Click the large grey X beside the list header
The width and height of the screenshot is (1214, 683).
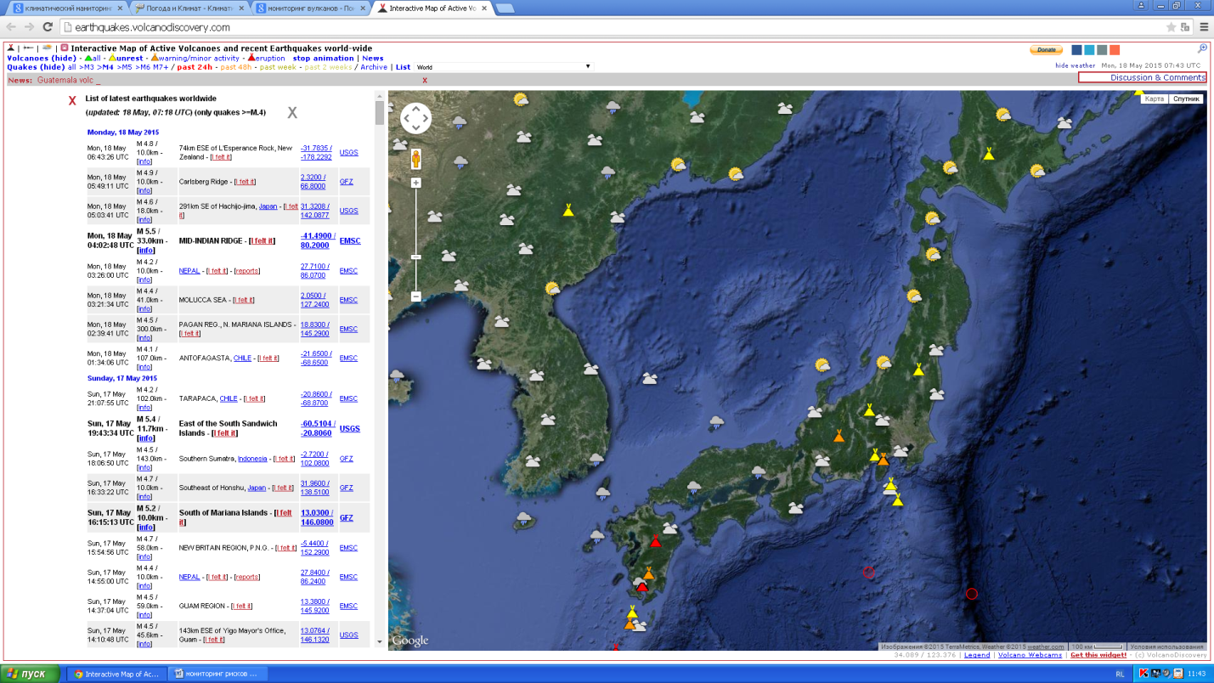(292, 112)
